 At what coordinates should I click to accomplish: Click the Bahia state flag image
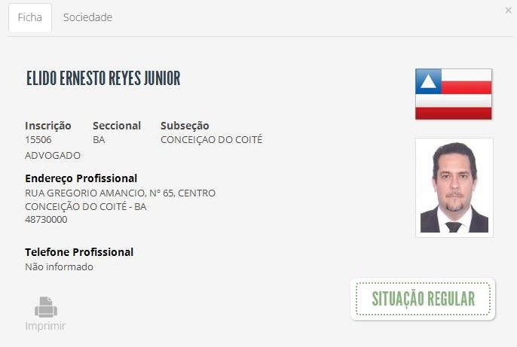point(453,94)
